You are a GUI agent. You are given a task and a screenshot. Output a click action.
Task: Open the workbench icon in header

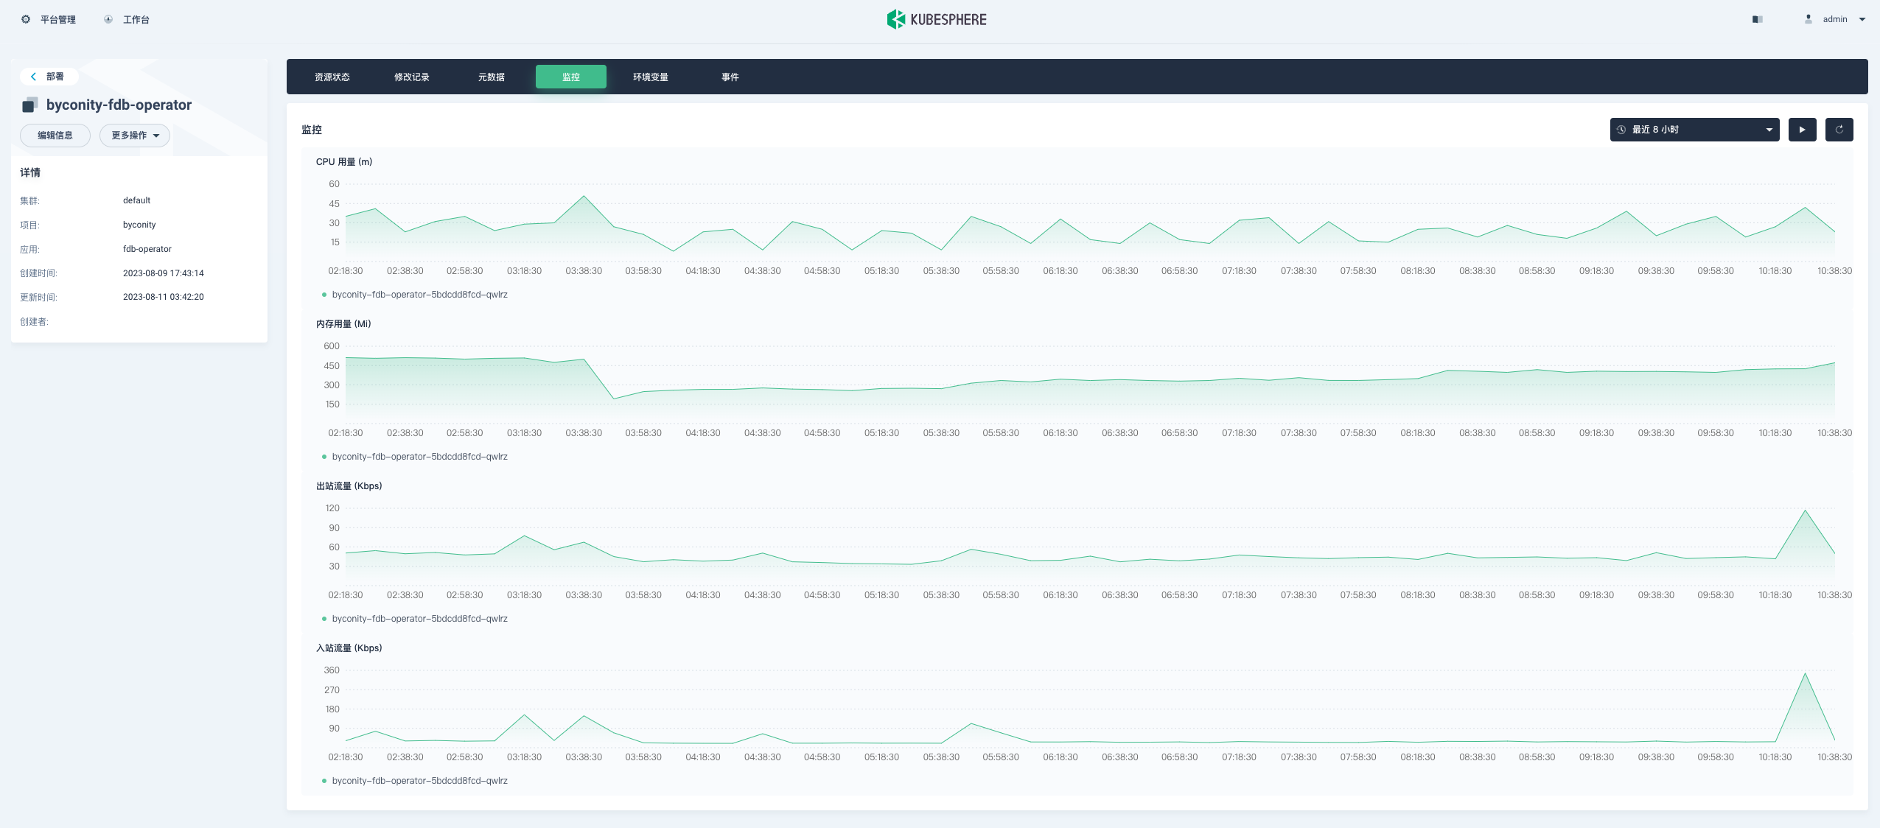(x=108, y=19)
